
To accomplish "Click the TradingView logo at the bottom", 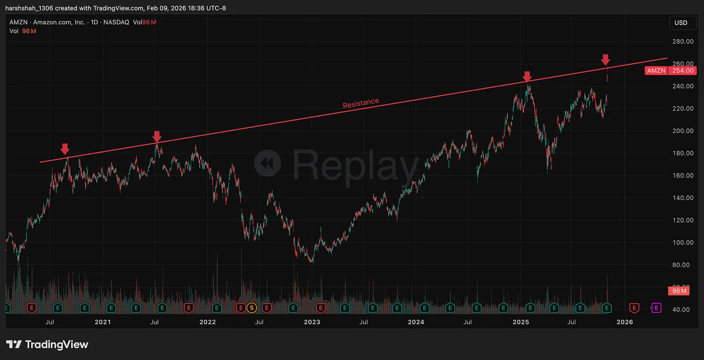I will pos(47,344).
